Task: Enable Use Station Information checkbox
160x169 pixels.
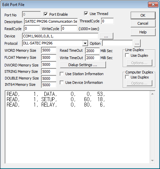Action: [62, 74]
